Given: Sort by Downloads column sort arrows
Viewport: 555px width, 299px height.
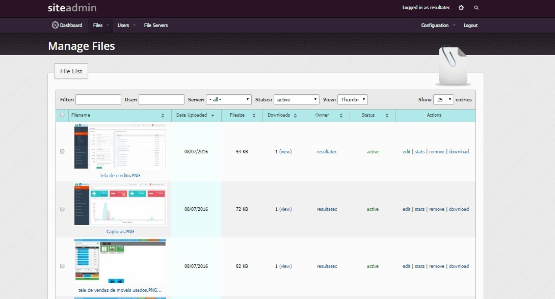Looking at the screenshot, I should 295,116.
